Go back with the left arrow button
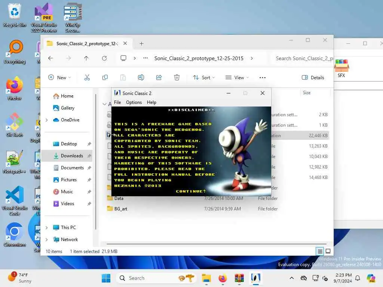383x287 pixels. pyautogui.click(x=50, y=58)
